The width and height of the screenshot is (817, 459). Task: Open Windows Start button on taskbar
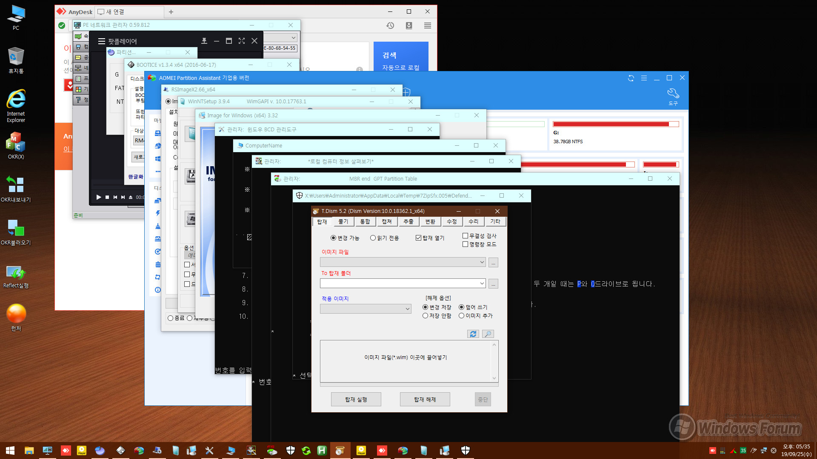click(x=10, y=450)
